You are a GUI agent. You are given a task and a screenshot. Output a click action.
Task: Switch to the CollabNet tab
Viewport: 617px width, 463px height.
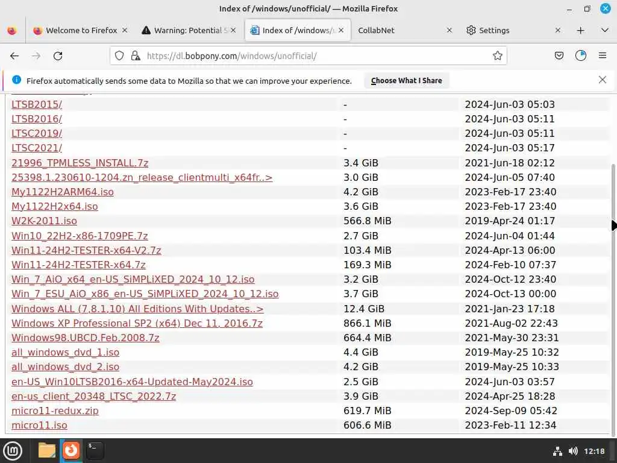[x=406, y=30]
